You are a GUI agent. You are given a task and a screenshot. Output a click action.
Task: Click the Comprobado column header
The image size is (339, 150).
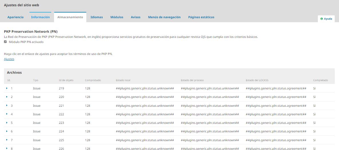(93, 80)
